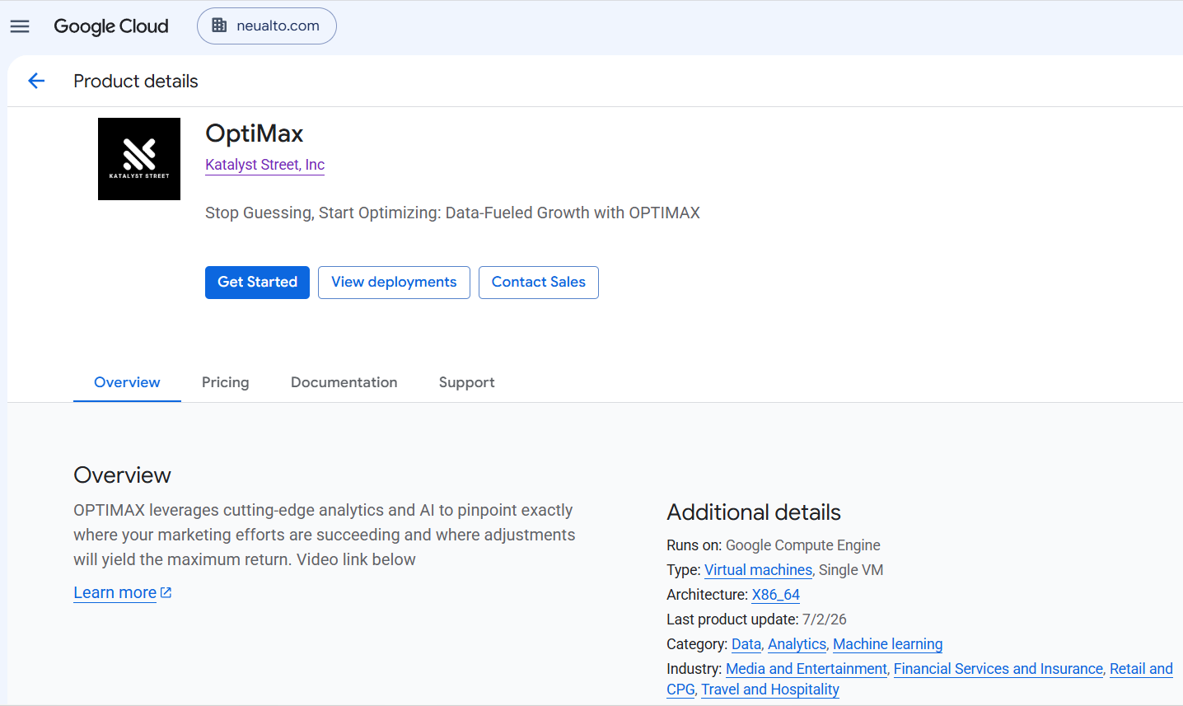Image resolution: width=1183 pixels, height=706 pixels.
Task: Open the neualto.com project selector
Action: click(x=267, y=26)
